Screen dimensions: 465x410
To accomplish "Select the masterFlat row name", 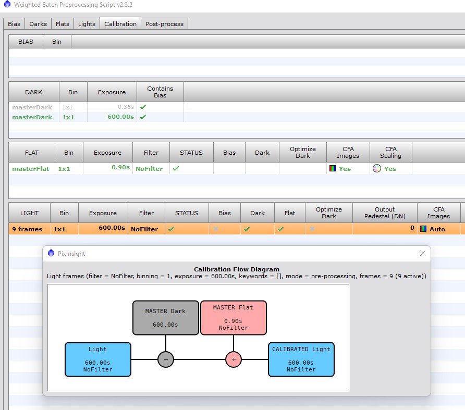I will point(31,169).
